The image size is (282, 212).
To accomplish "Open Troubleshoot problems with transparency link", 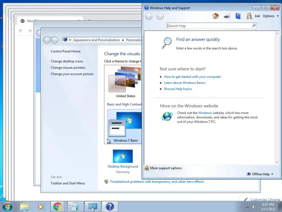I will (157, 182).
